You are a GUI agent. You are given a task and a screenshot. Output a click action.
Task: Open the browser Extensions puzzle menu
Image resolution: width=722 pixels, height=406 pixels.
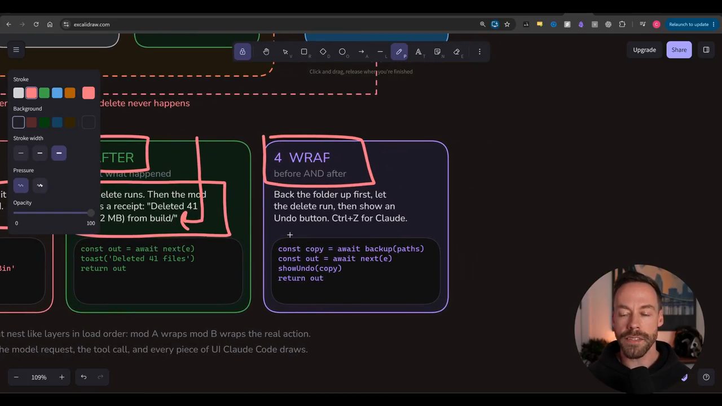tap(622, 24)
